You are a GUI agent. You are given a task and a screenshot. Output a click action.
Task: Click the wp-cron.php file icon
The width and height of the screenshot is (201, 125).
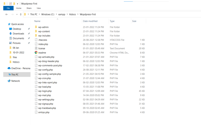36,78
